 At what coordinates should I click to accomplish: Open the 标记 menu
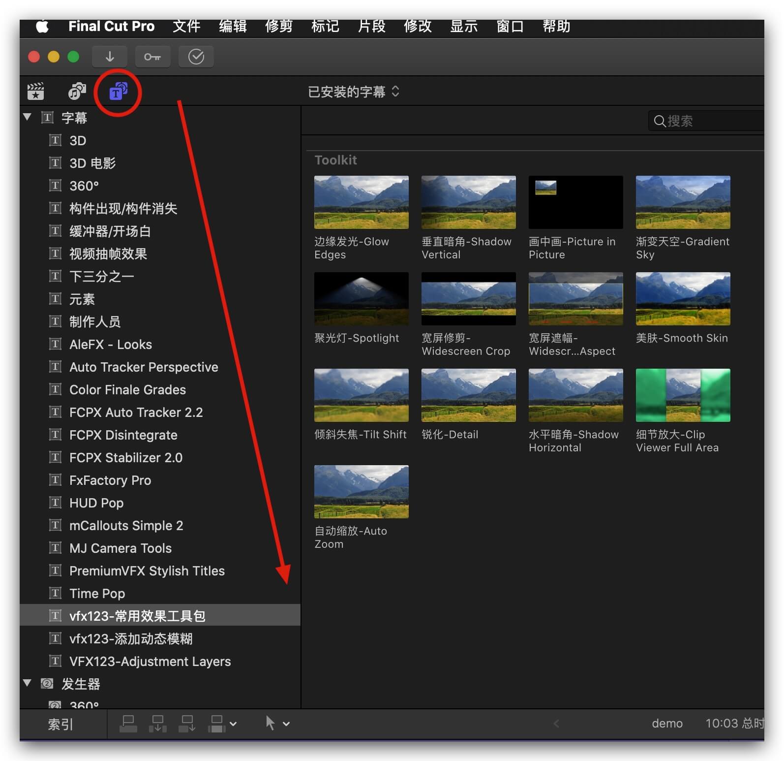point(325,26)
